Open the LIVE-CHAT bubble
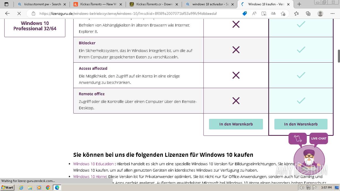Viewport: 340px width, 191px height. pos(318,138)
